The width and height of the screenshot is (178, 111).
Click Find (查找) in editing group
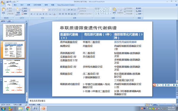[139, 8]
